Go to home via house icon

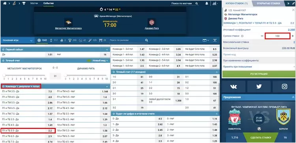tap(5, 4)
